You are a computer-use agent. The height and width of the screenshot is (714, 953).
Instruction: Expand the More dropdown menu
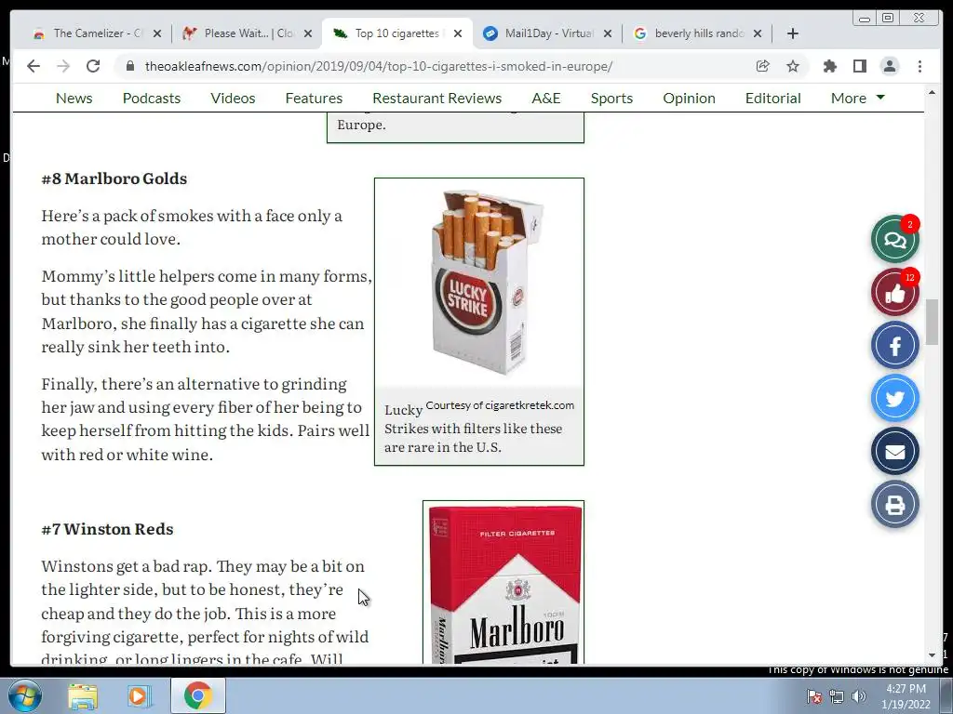point(857,99)
